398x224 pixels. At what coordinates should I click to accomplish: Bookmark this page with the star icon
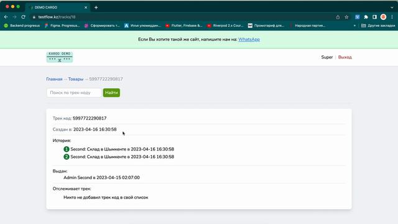pyautogui.click(x=346, y=17)
